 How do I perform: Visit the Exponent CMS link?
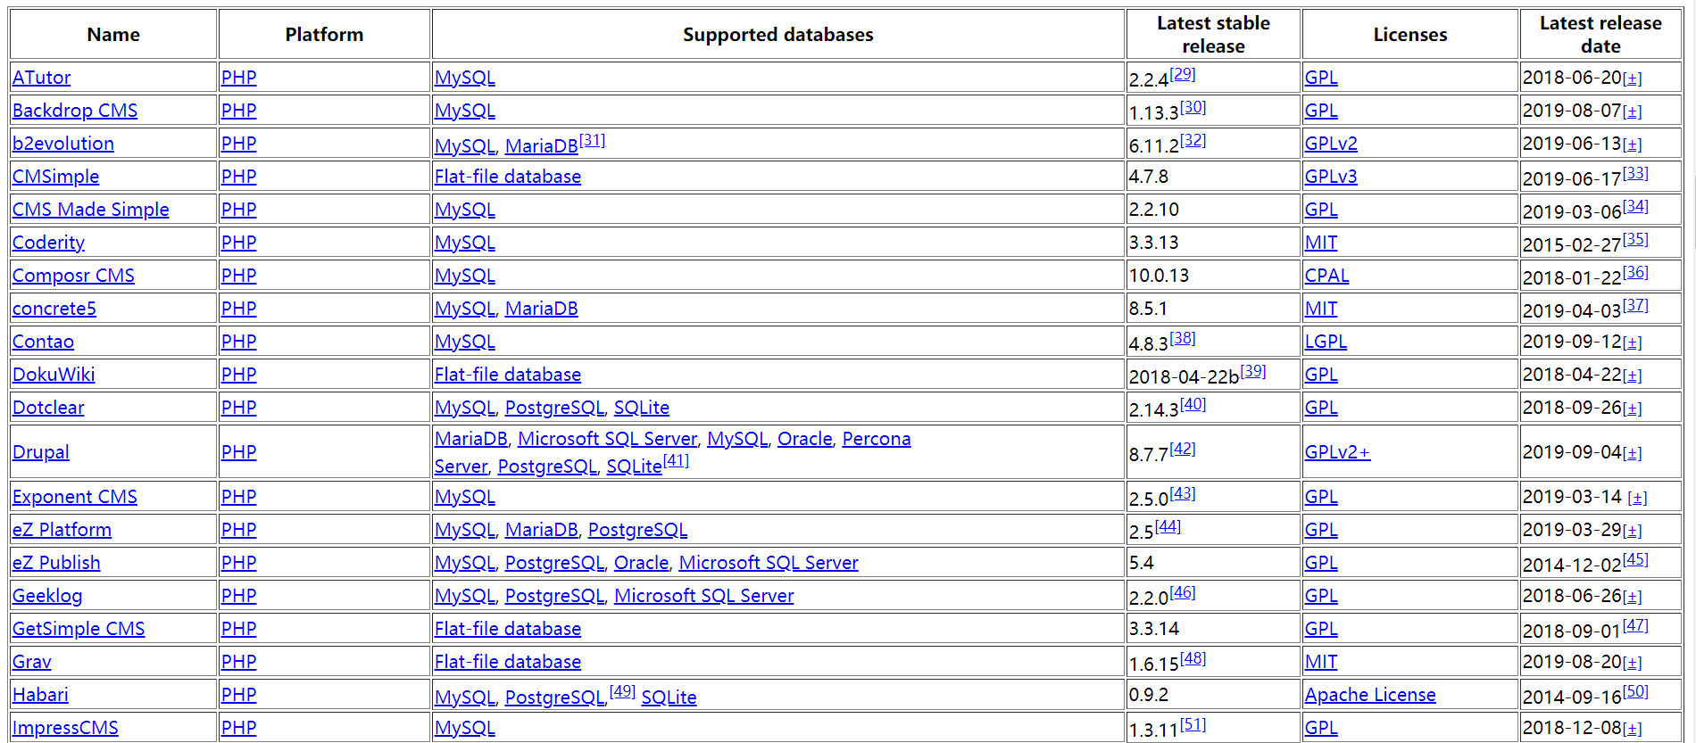(75, 497)
